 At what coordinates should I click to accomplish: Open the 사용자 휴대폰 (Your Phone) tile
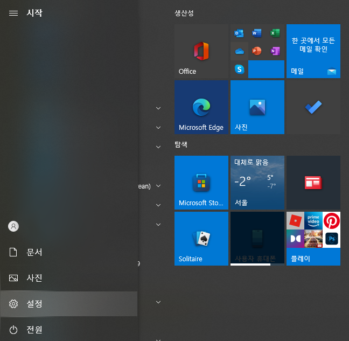[257, 239]
